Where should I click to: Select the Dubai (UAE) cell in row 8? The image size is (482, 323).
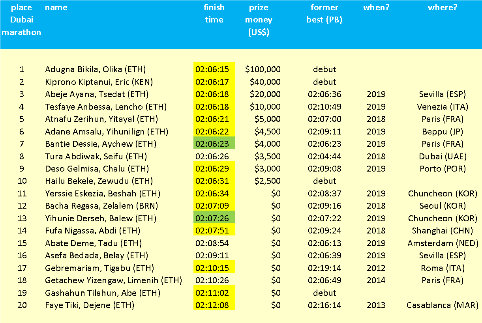443,156
